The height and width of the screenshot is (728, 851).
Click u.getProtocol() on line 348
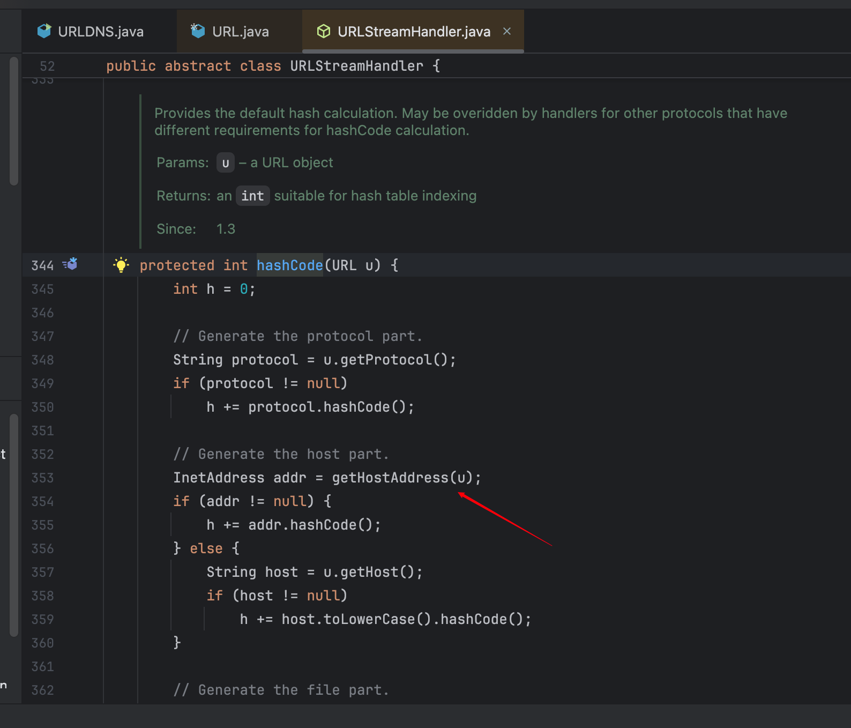tap(385, 360)
